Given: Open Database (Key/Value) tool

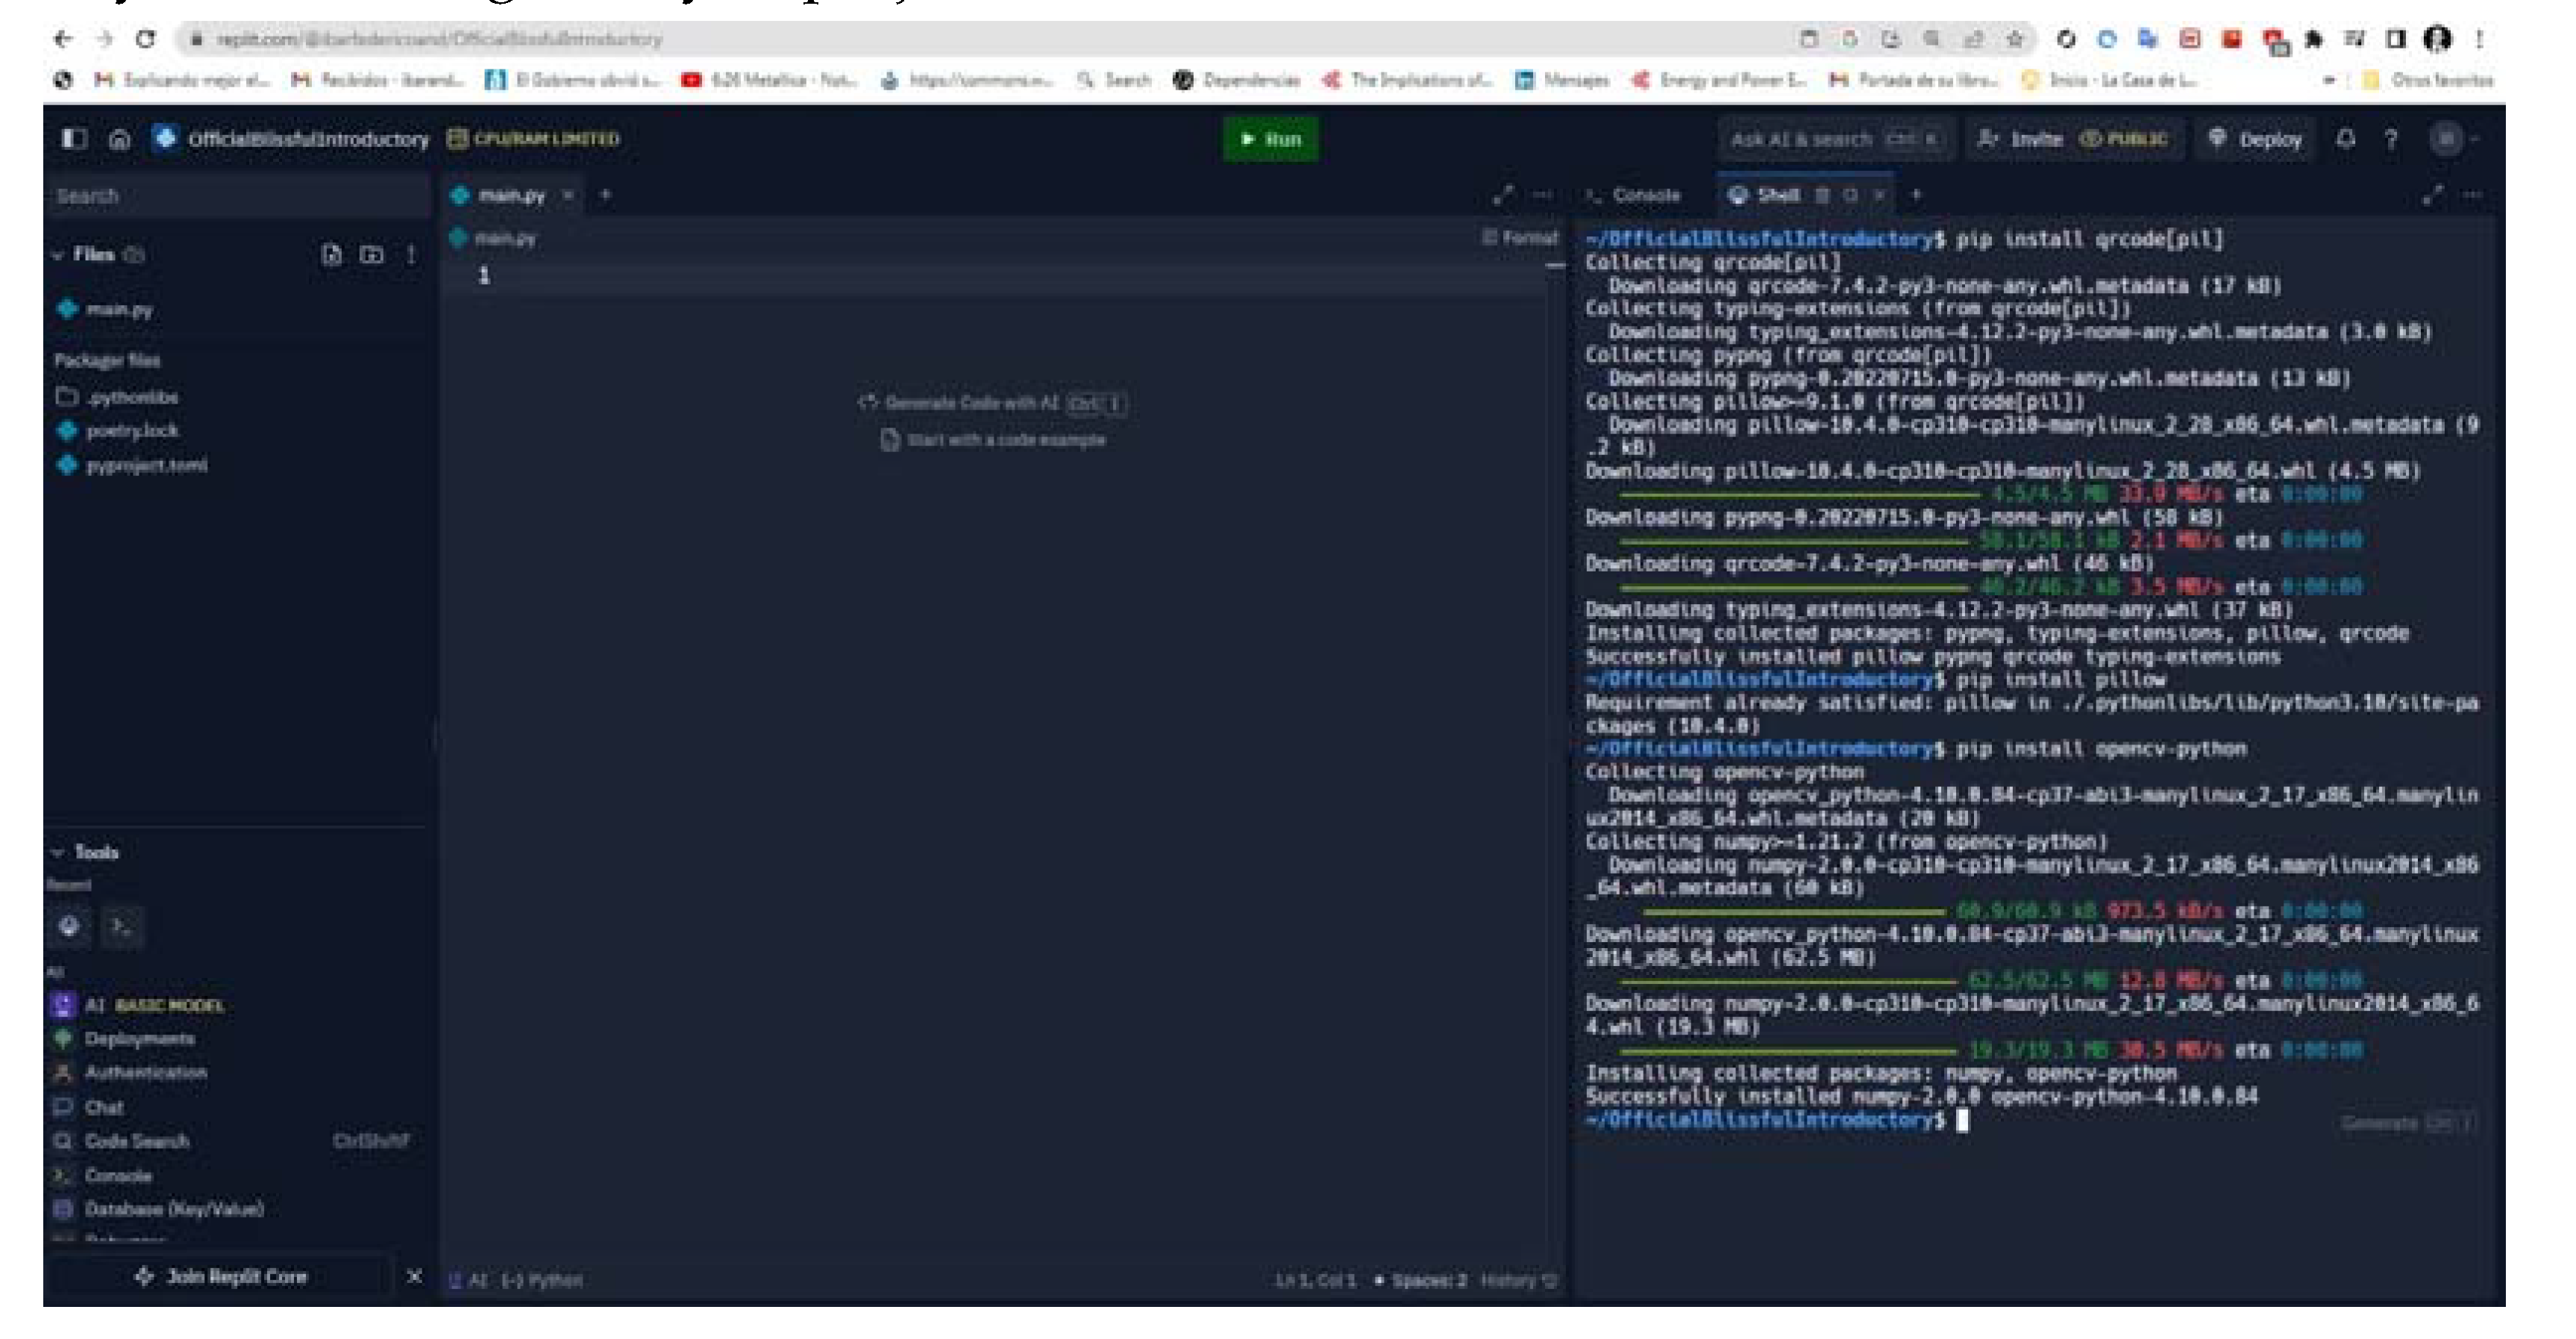Looking at the screenshot, I should pyautogui.click(x=175, y=1209).
